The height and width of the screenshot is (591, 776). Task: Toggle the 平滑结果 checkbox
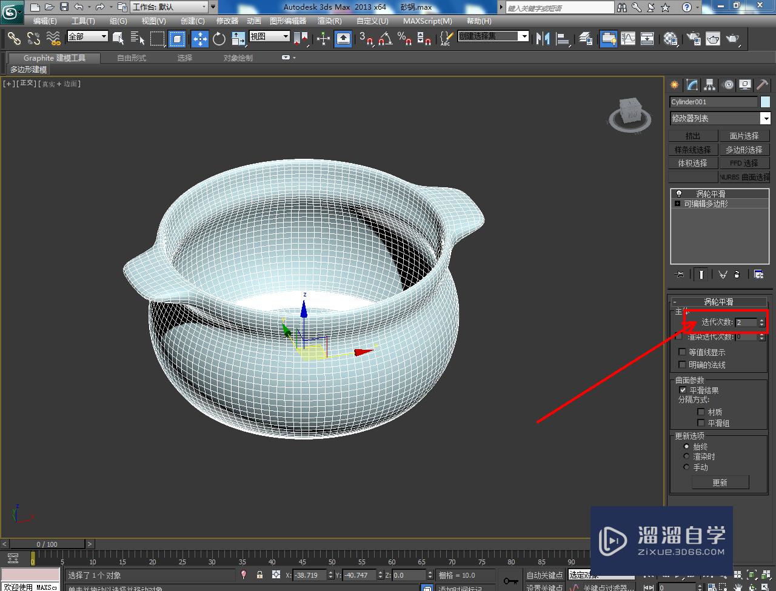pos(683,390)
